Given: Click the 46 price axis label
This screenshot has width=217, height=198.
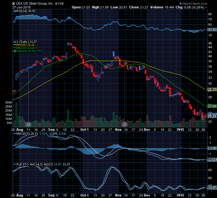Looking at the screenshot, I should pyautogui.click(x=210, y=43).
